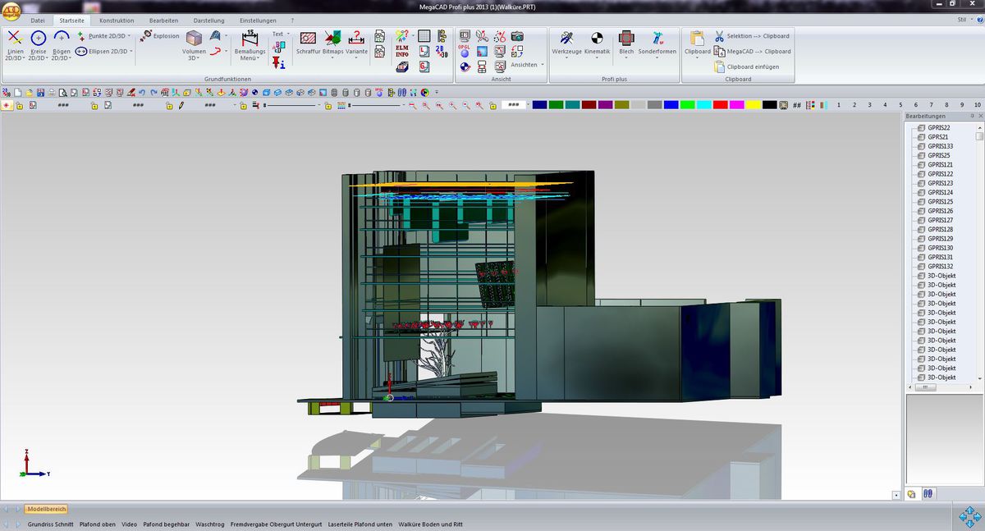
Task: Expand the Text dropdown in the ribbon
Action: coord(280,34)
